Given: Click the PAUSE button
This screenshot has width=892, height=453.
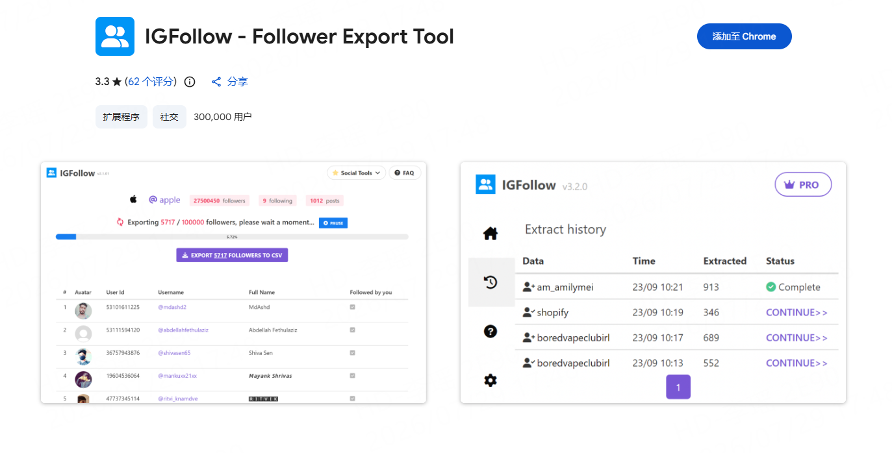Looking at the screenshot, I should tap(333, 223).
